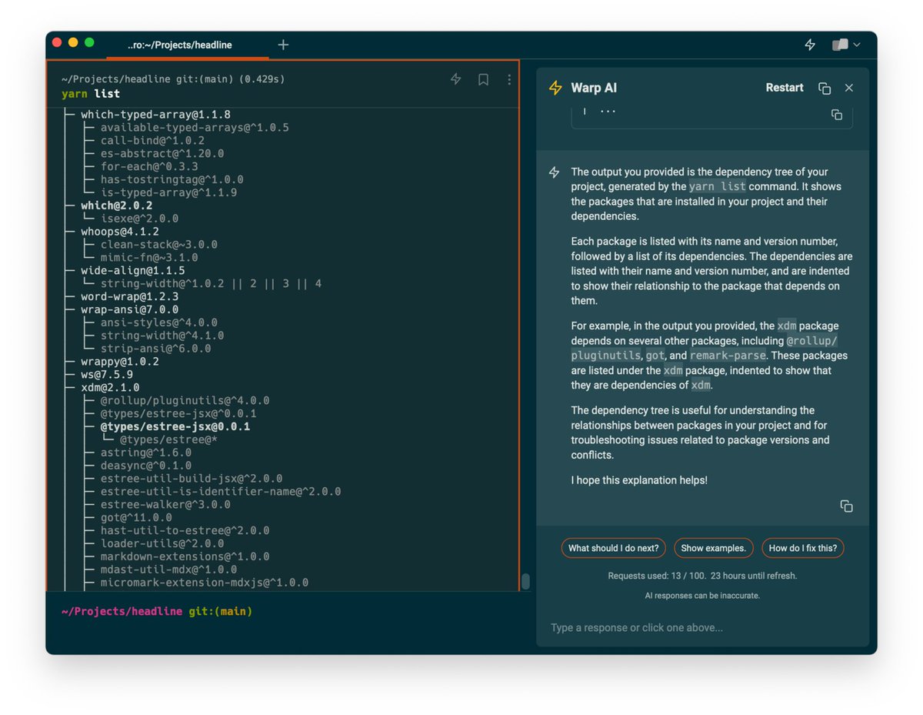Click the @rollup/pluginutils@^4.0.0 row
Image resolution: width=923 pixels, height=715 pixels.
coord(185,401)
